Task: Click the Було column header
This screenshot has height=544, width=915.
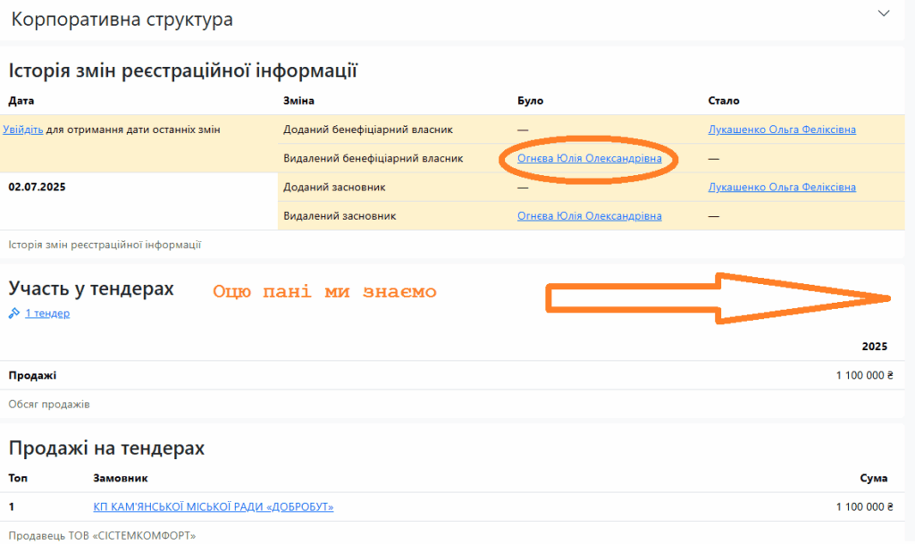Action: pyautogui.click(x=530, y=101)
